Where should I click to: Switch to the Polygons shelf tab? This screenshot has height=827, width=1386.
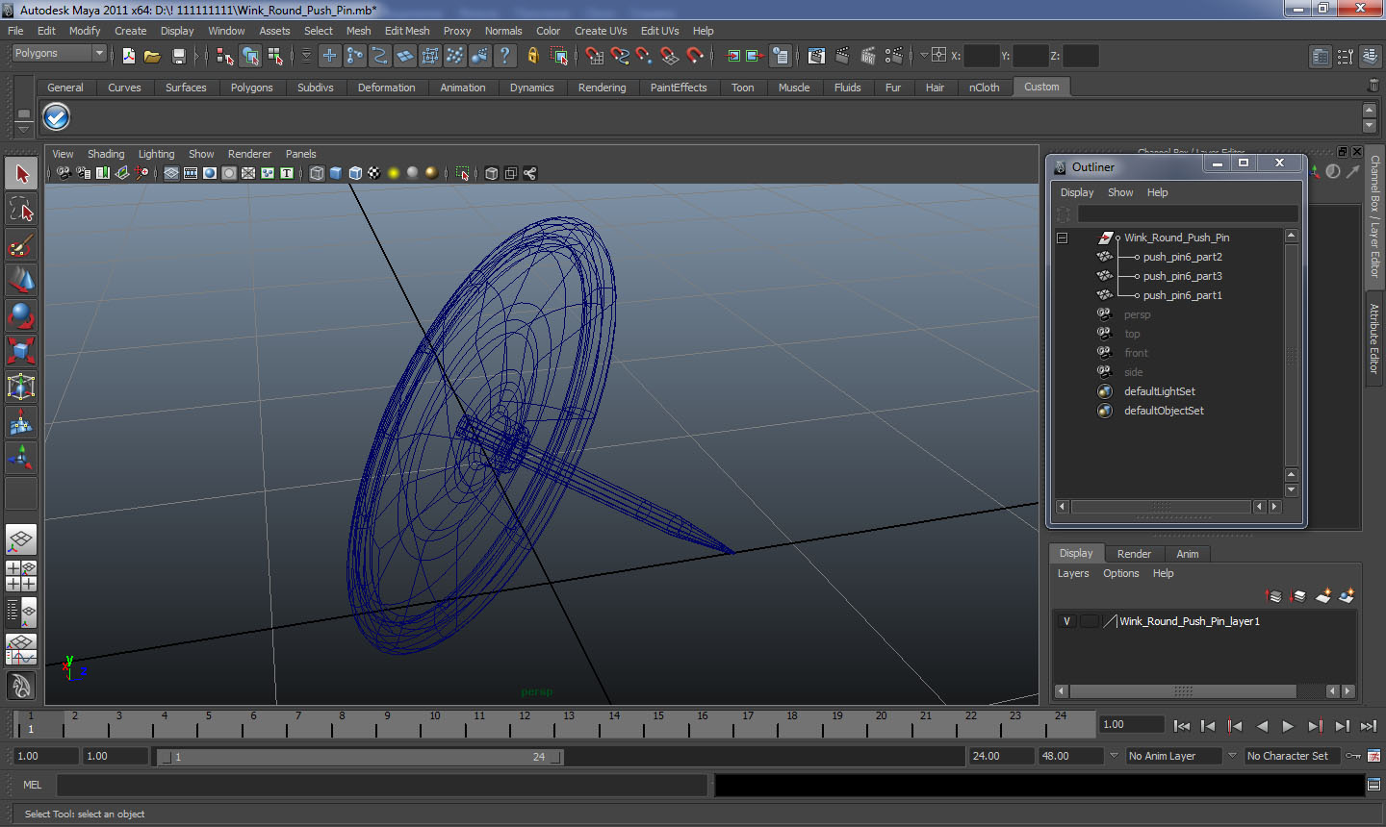point(251,88)
